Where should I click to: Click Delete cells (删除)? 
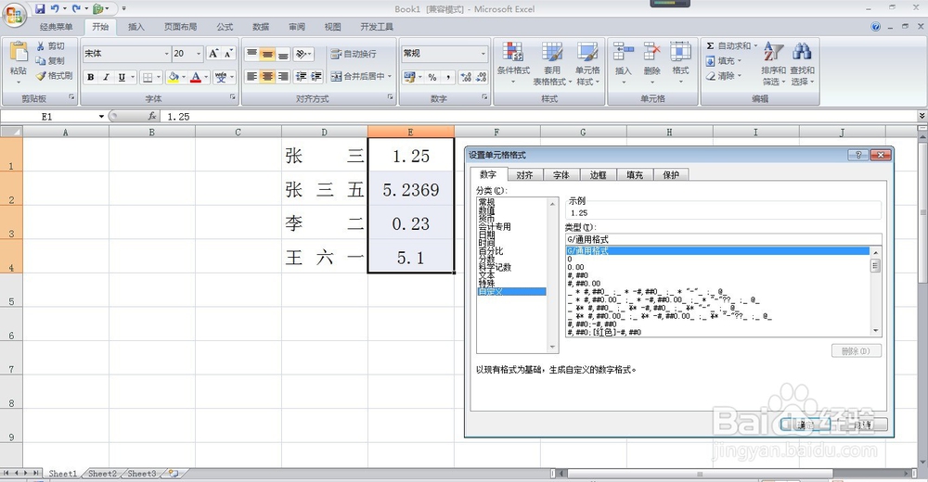tap(651, 62)
